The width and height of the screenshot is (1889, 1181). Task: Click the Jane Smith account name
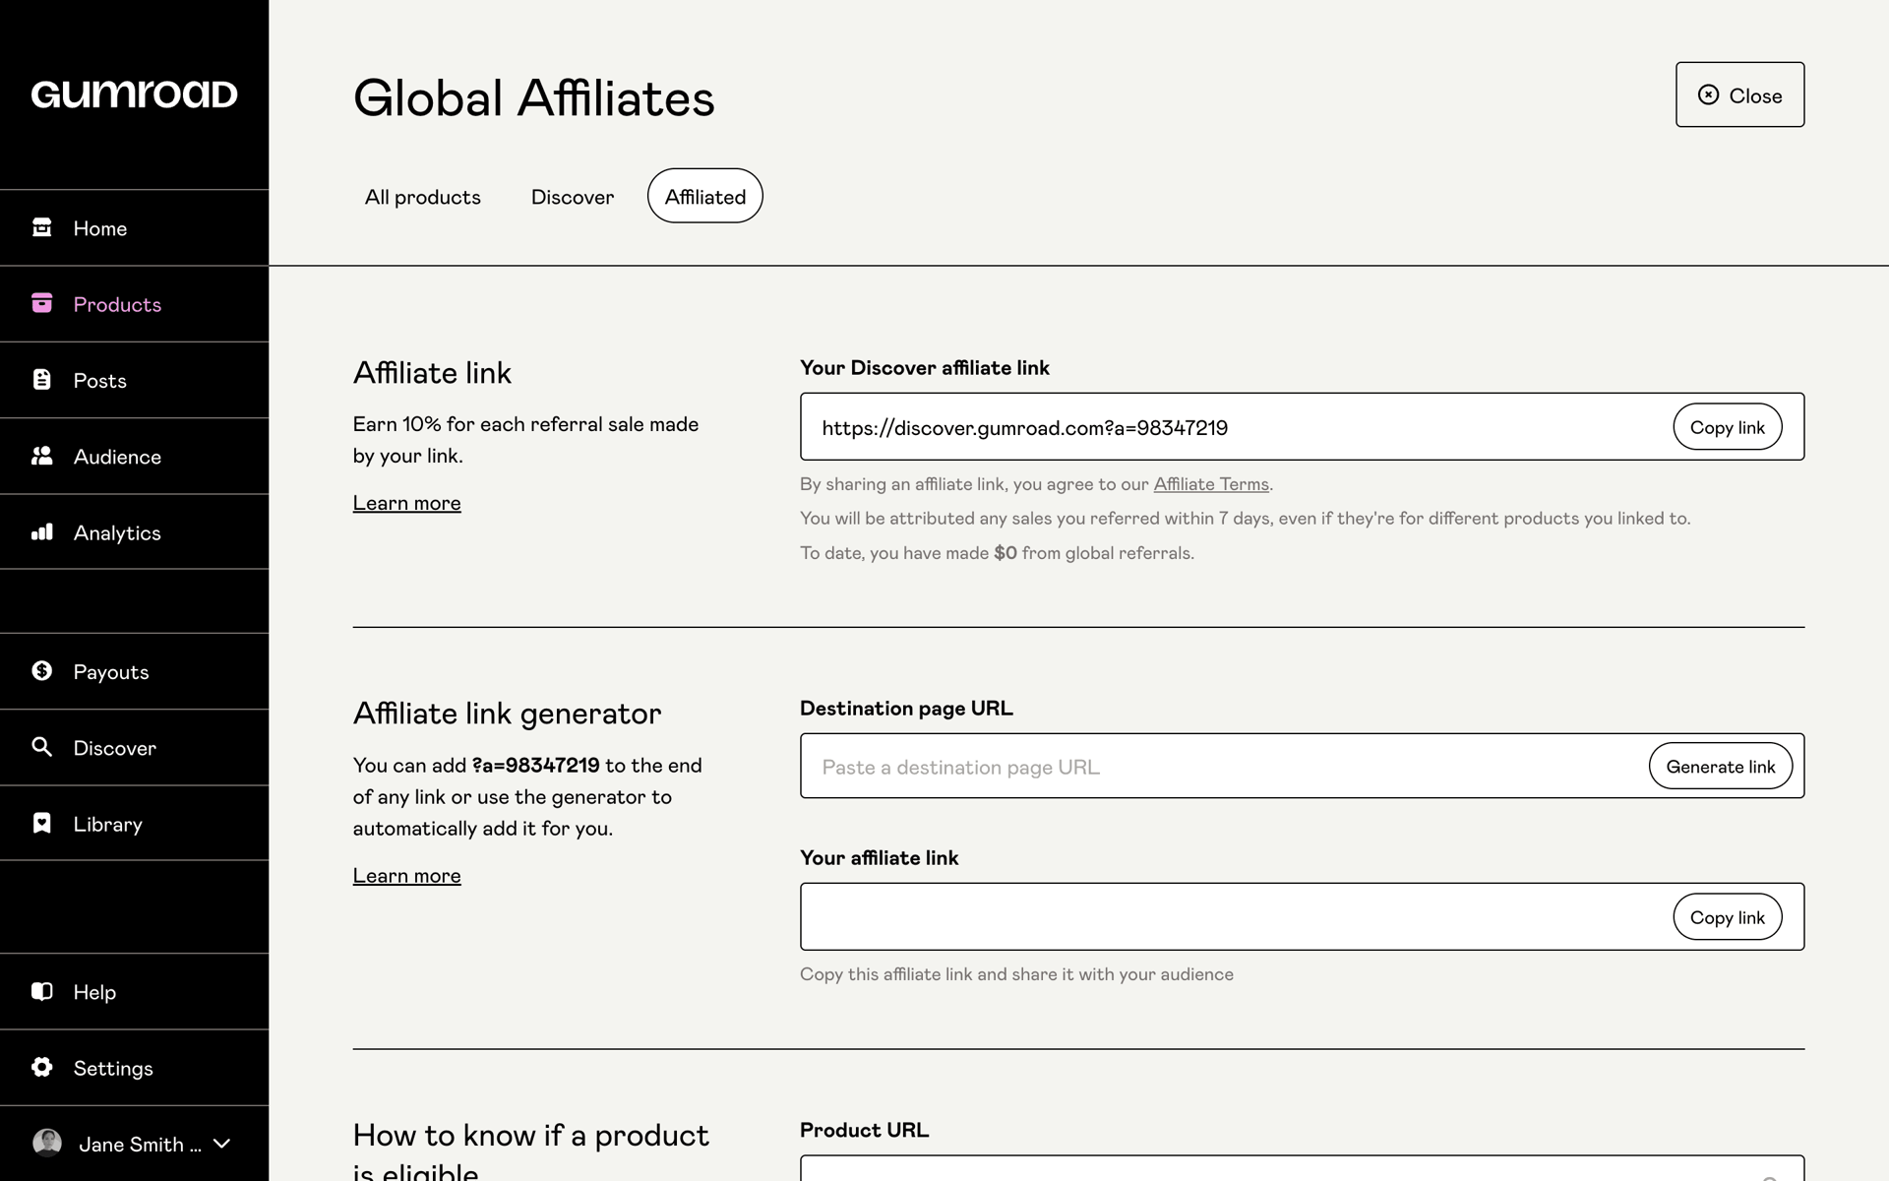[x=140, y=1144]
